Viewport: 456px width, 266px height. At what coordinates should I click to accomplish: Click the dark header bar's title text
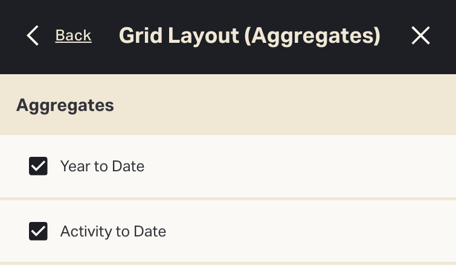[x=249, y=36]
